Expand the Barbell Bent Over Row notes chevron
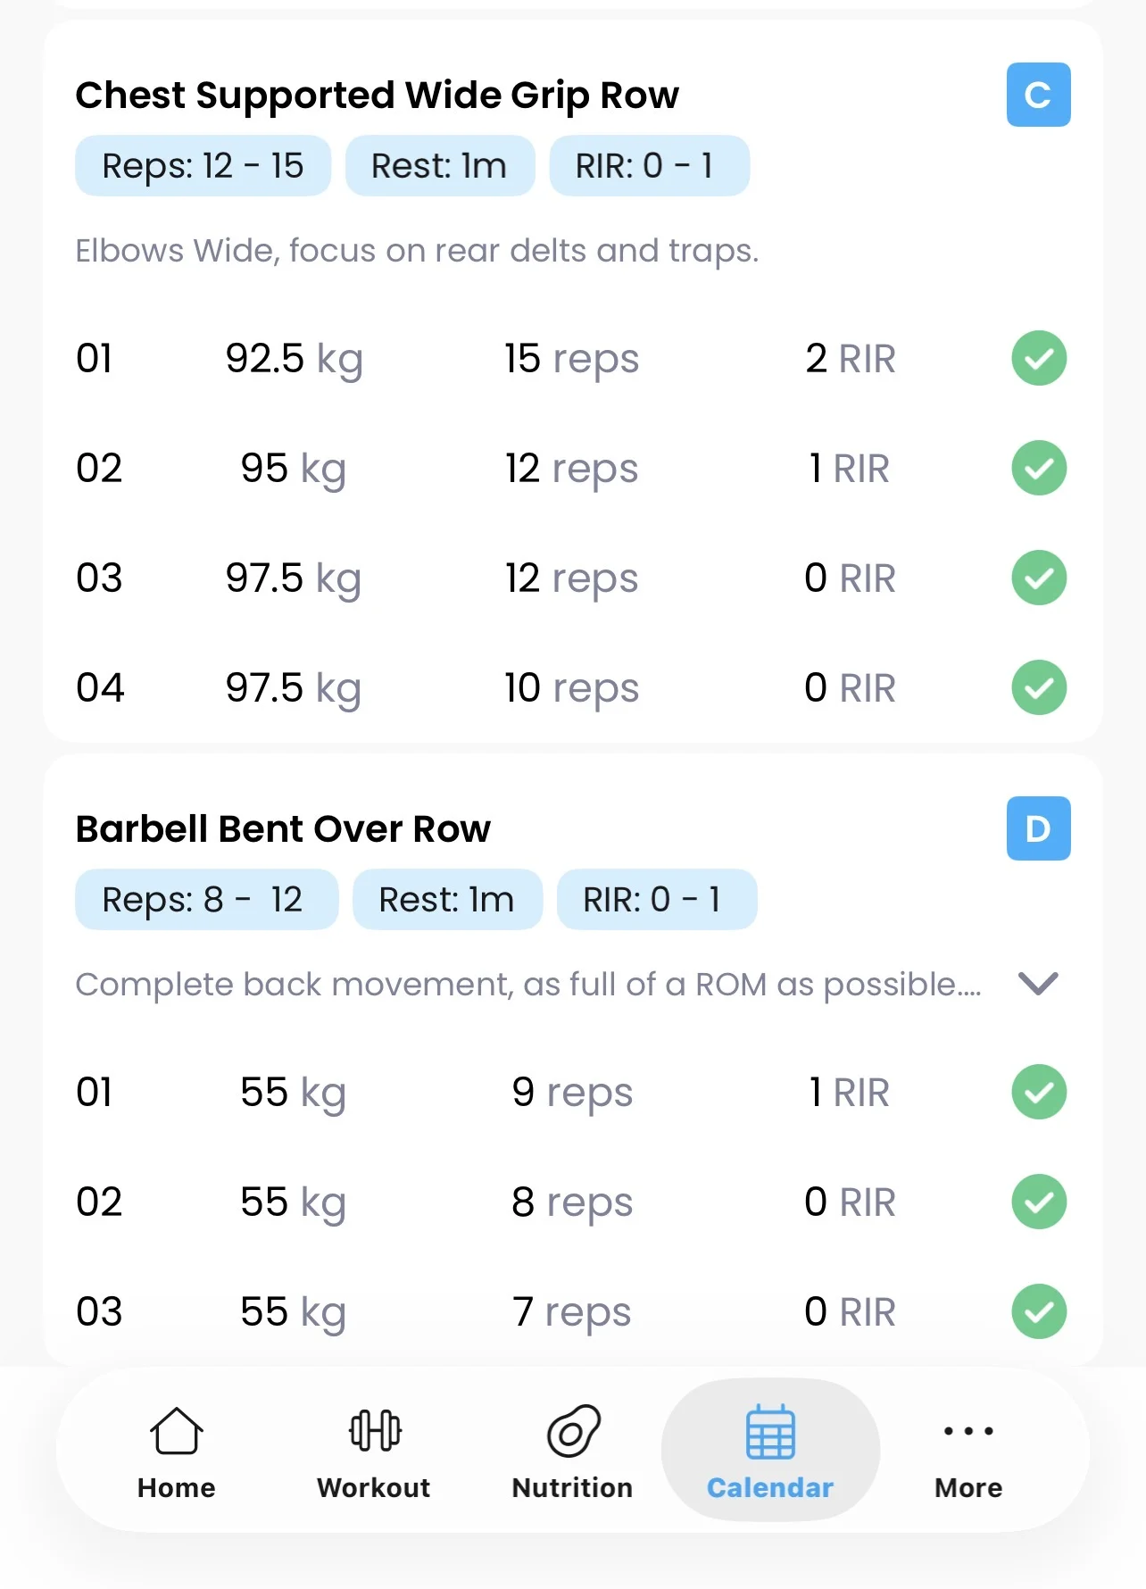The image size is (1146, 1589). click(1038, 984)
